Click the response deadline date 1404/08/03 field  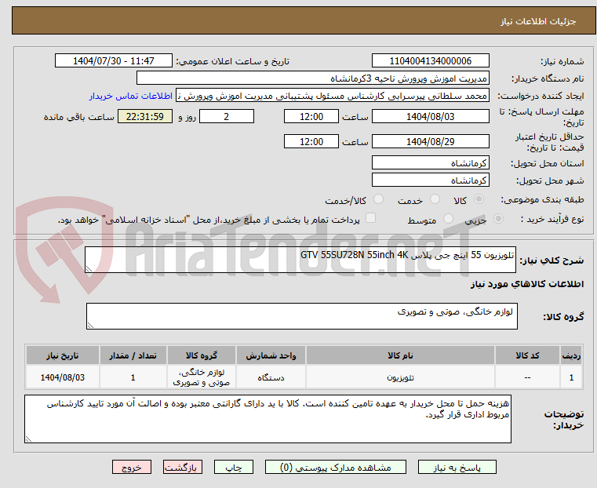[430, 116]
